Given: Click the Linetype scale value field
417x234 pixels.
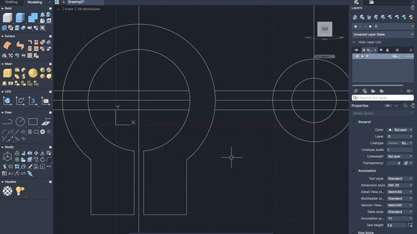Looking at the screenshot, I should coord(400,149).
